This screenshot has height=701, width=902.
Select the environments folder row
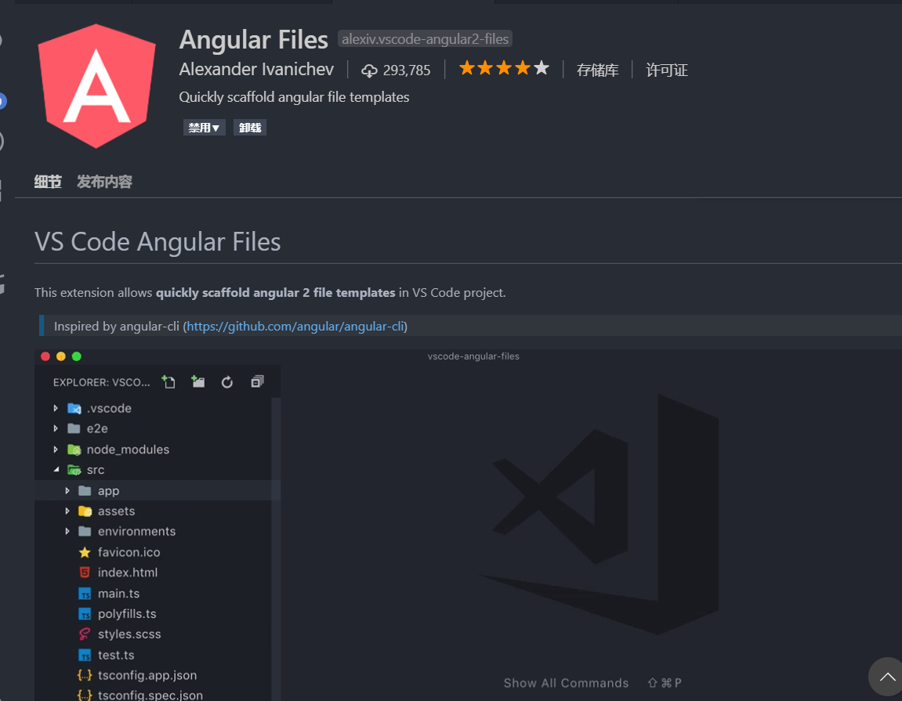click(x=153, y=531)
